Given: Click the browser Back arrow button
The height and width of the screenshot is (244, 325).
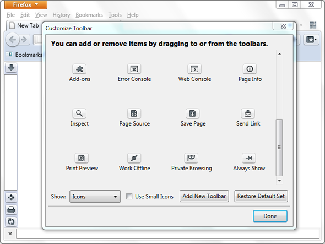Looking at the screenshot, I should pos(13,40).
